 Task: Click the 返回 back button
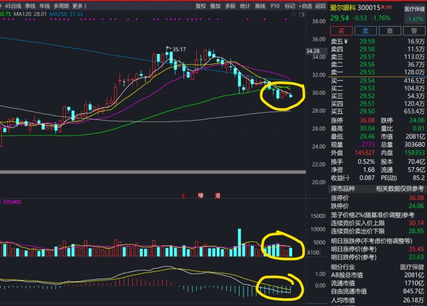click(321, 5)
